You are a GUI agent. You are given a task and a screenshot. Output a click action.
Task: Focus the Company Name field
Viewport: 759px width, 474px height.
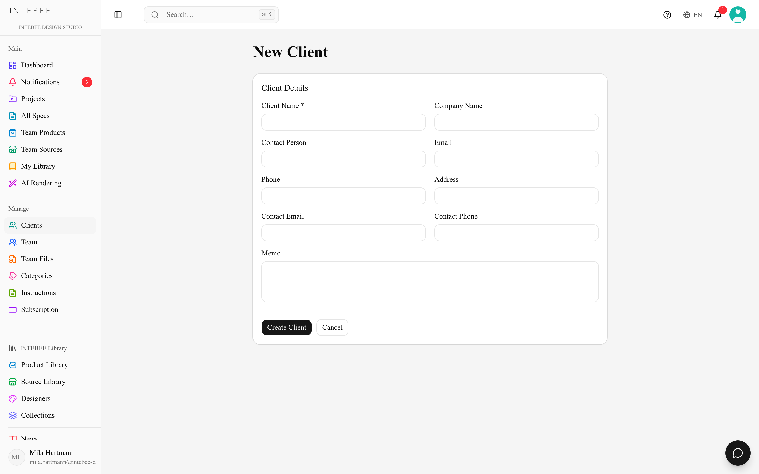pyautogui.click(x=516, y=122)
